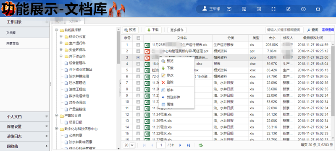This screenshot has width=336, height=152.
Task: Choose 修改 in the context menu
Action: [x=176, y=75]
